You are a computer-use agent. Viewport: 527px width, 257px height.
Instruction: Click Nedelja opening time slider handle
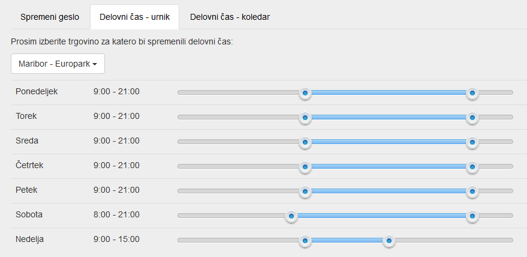pyautogui.click(x=305, y=241)
